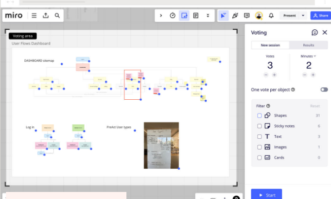Viewport: 331px width, 199px height.
Task: Switch to the Results tab
Action: [308, 45]
